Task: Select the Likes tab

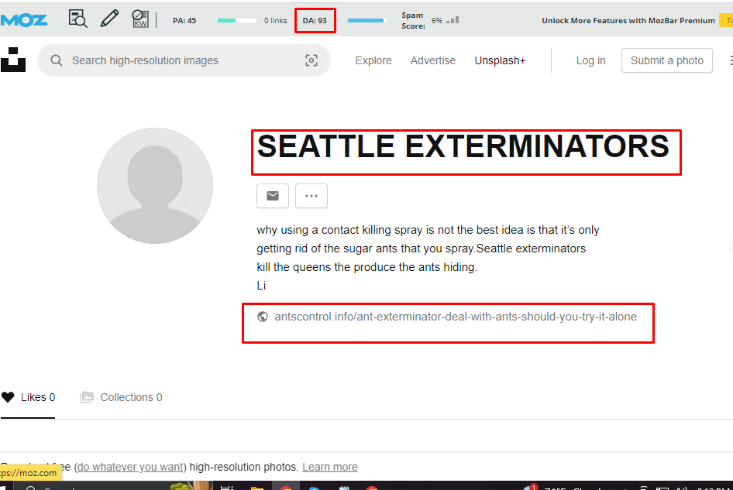Action: 35,397
